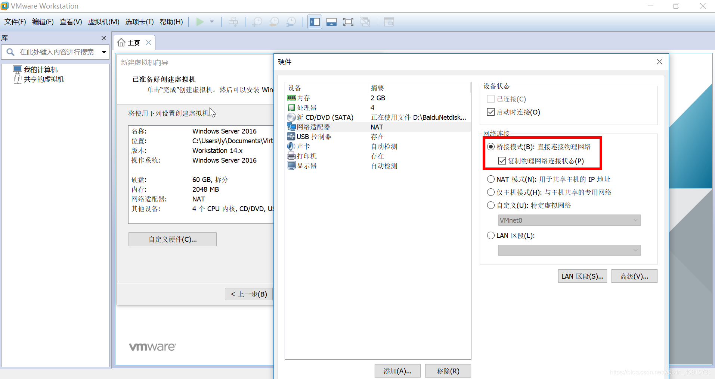
Task: Close the 硬件 dialog
Action: (659, 62)
